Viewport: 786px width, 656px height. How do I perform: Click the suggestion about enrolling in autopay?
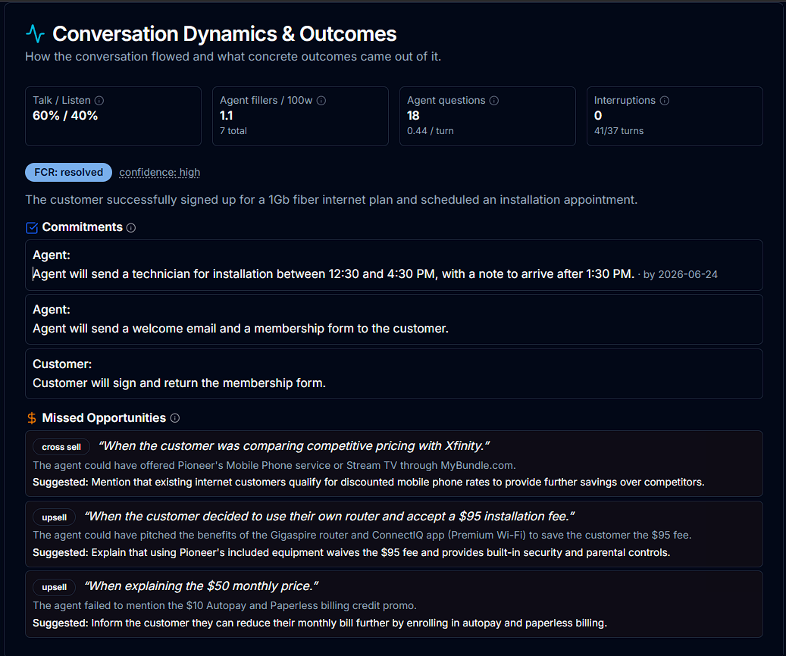[x=320, y=623]
